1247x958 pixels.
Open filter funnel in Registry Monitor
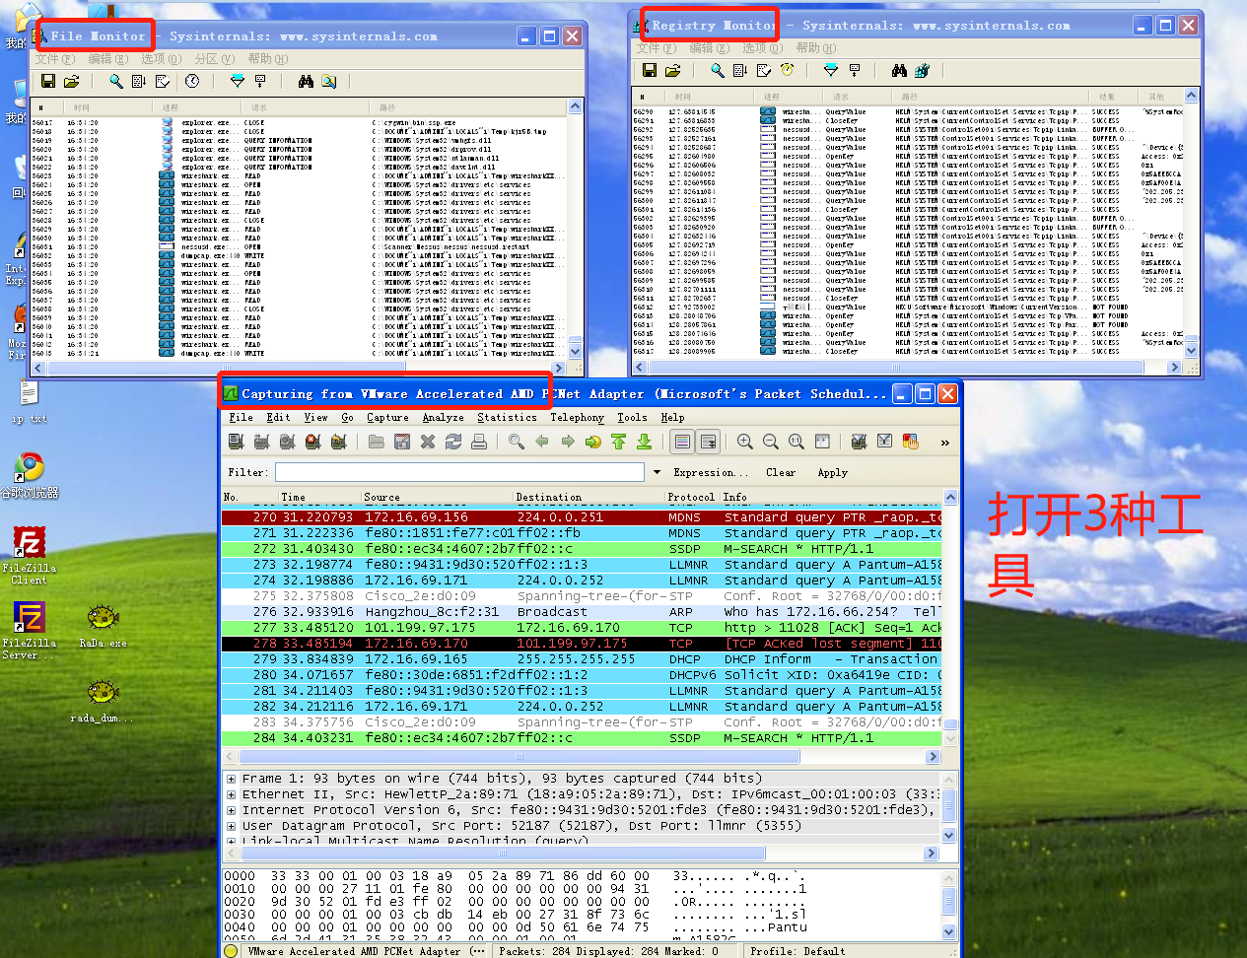click(x=831, y=70)
